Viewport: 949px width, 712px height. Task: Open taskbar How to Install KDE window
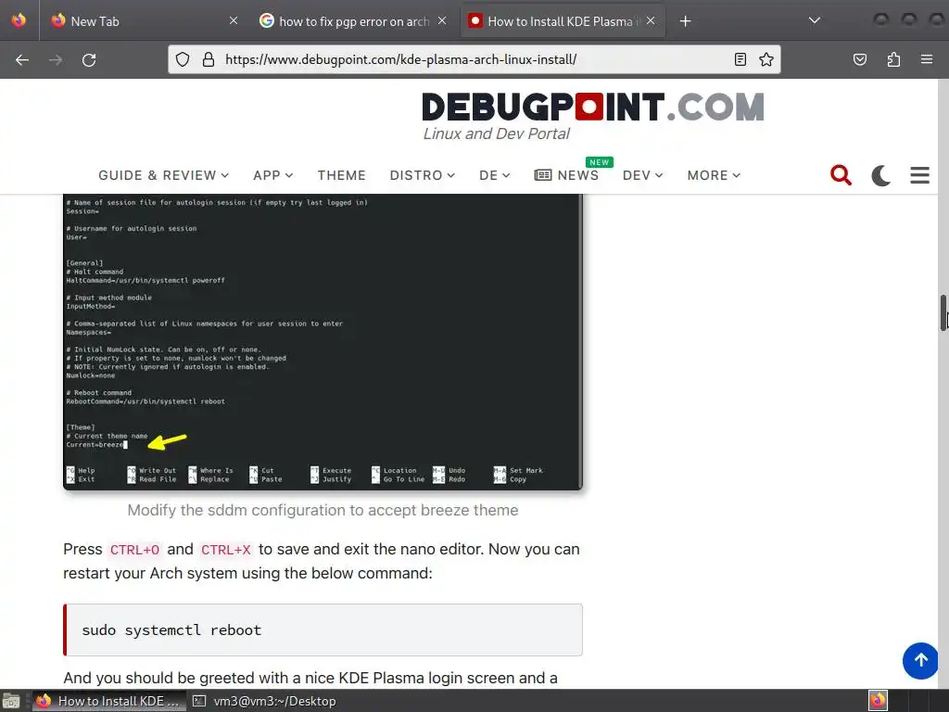pyautogui.click(x=109, y=701)
